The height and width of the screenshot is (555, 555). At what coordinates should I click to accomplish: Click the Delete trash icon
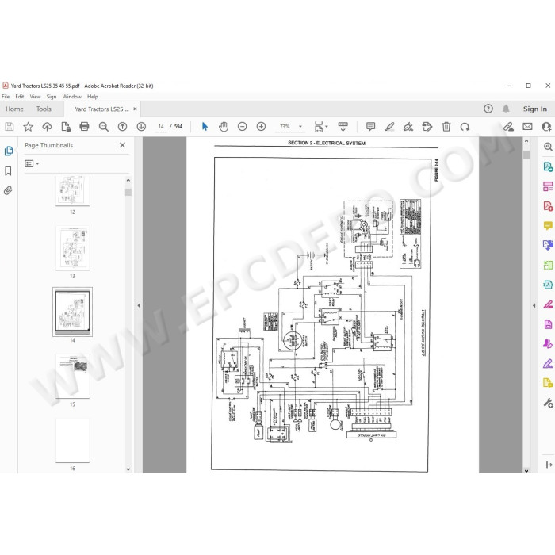point(446,126)
